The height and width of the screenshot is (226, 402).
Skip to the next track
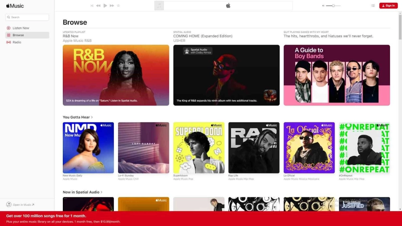pyautogui.click(x=112, y=5)
